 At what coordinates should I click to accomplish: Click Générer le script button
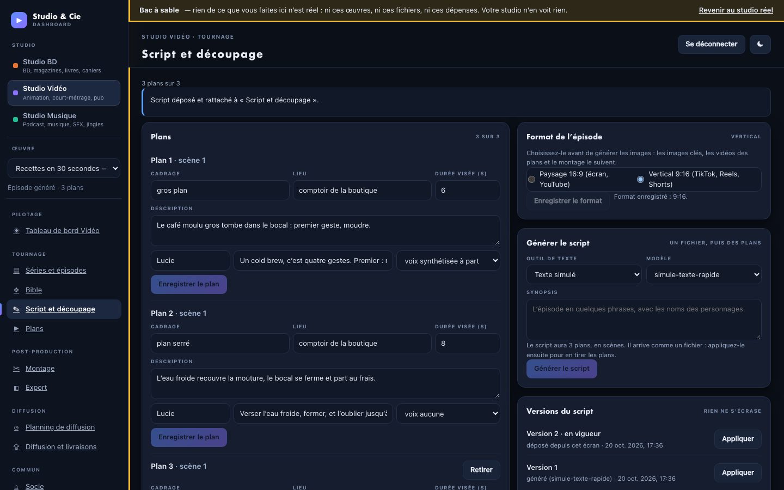(x=562, y=369)
